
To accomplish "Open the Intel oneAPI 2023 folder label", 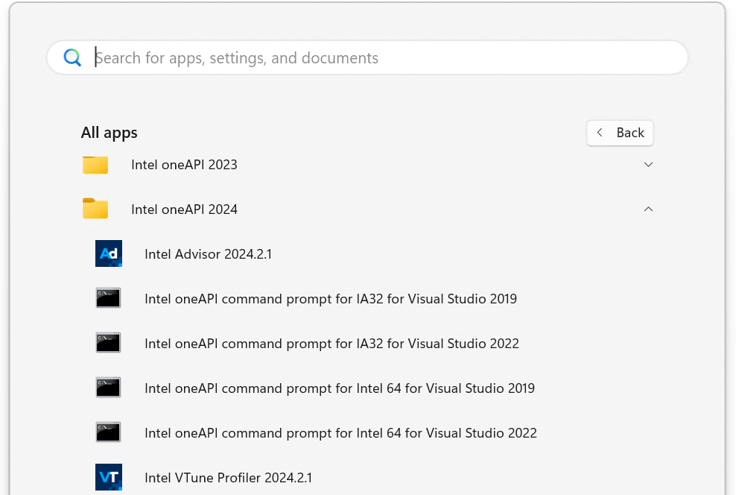I will coord(184,165).
